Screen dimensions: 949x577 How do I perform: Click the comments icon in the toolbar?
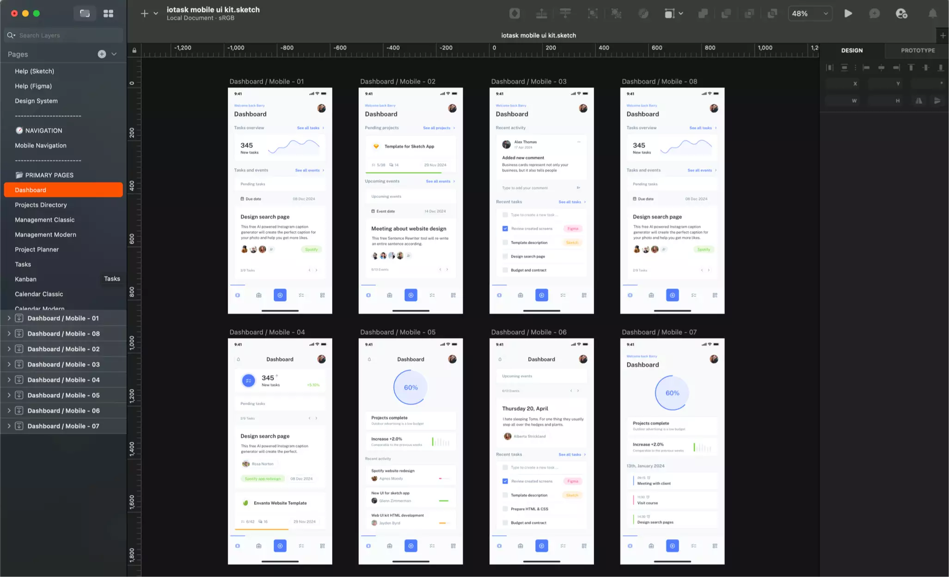pos(875,13)
